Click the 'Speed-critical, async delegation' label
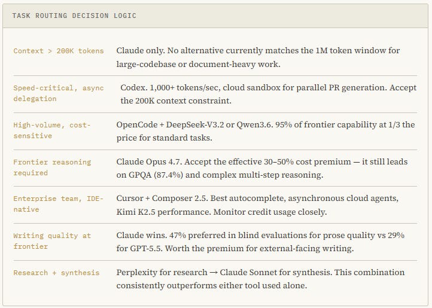 point(59,93)
